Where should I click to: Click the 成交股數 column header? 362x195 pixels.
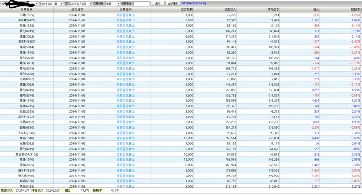coord(172,10)
